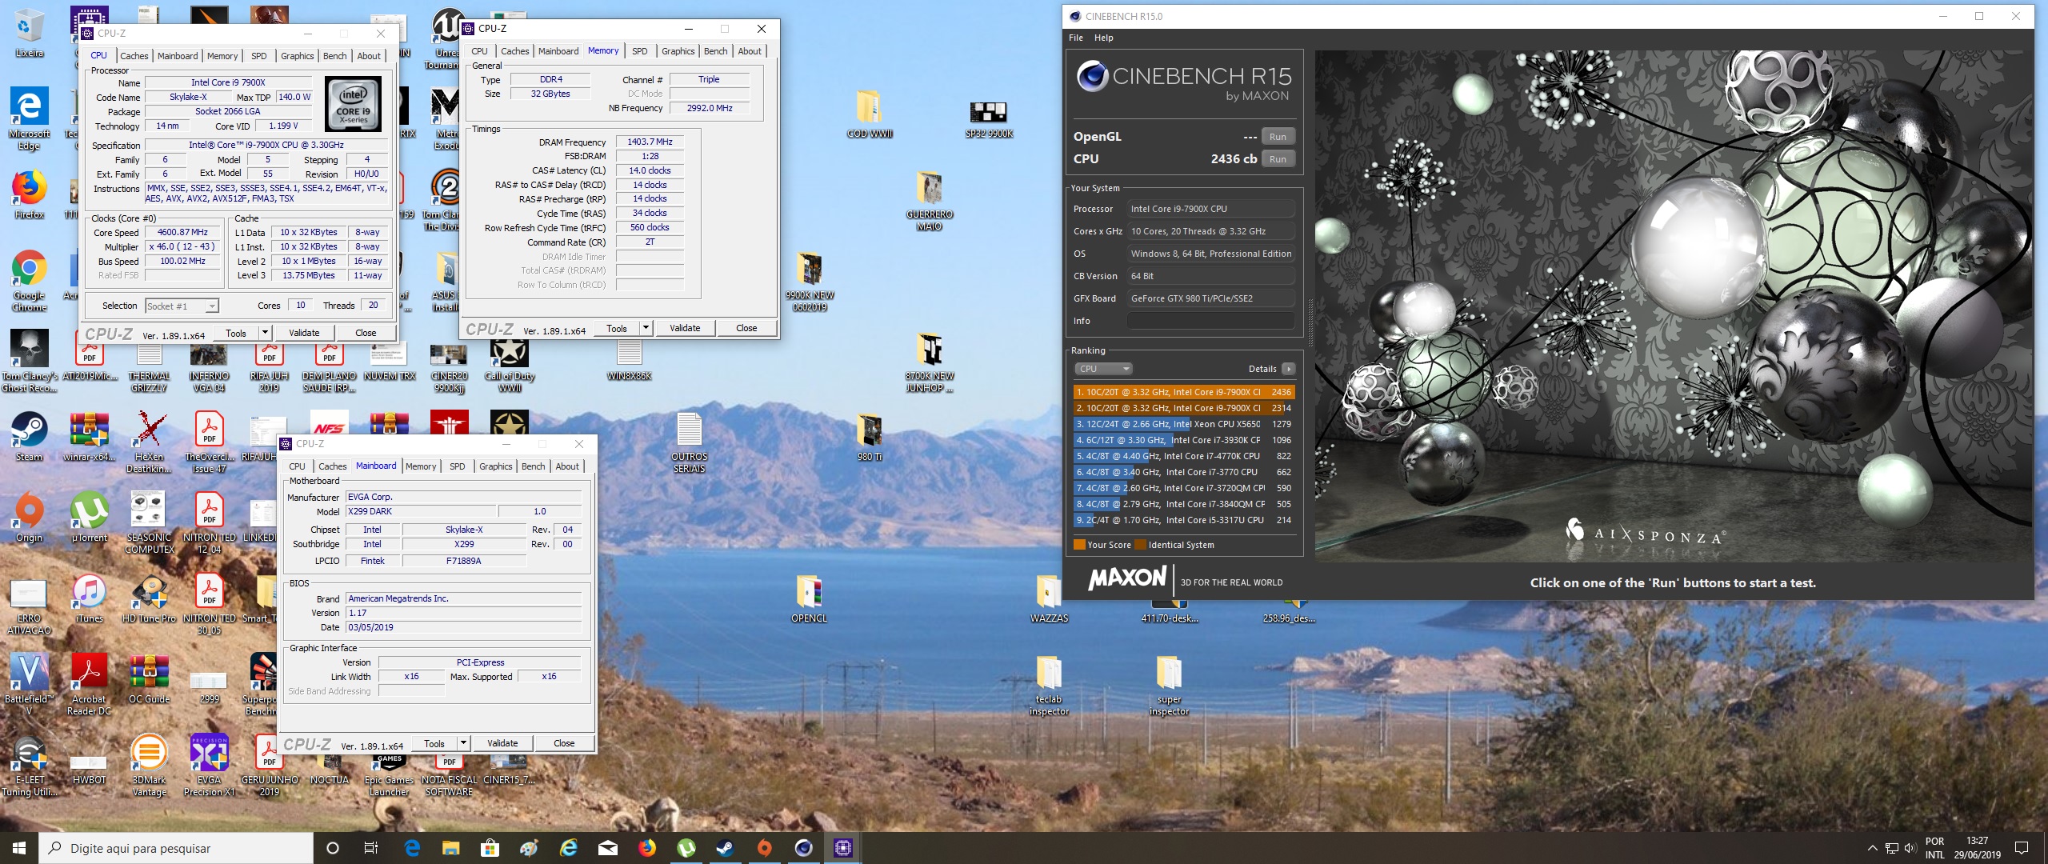Viewport: 2048px width, 864px height.
Task: Open the GUERRERO MAIO archive icon
Action: click(929, 199)
